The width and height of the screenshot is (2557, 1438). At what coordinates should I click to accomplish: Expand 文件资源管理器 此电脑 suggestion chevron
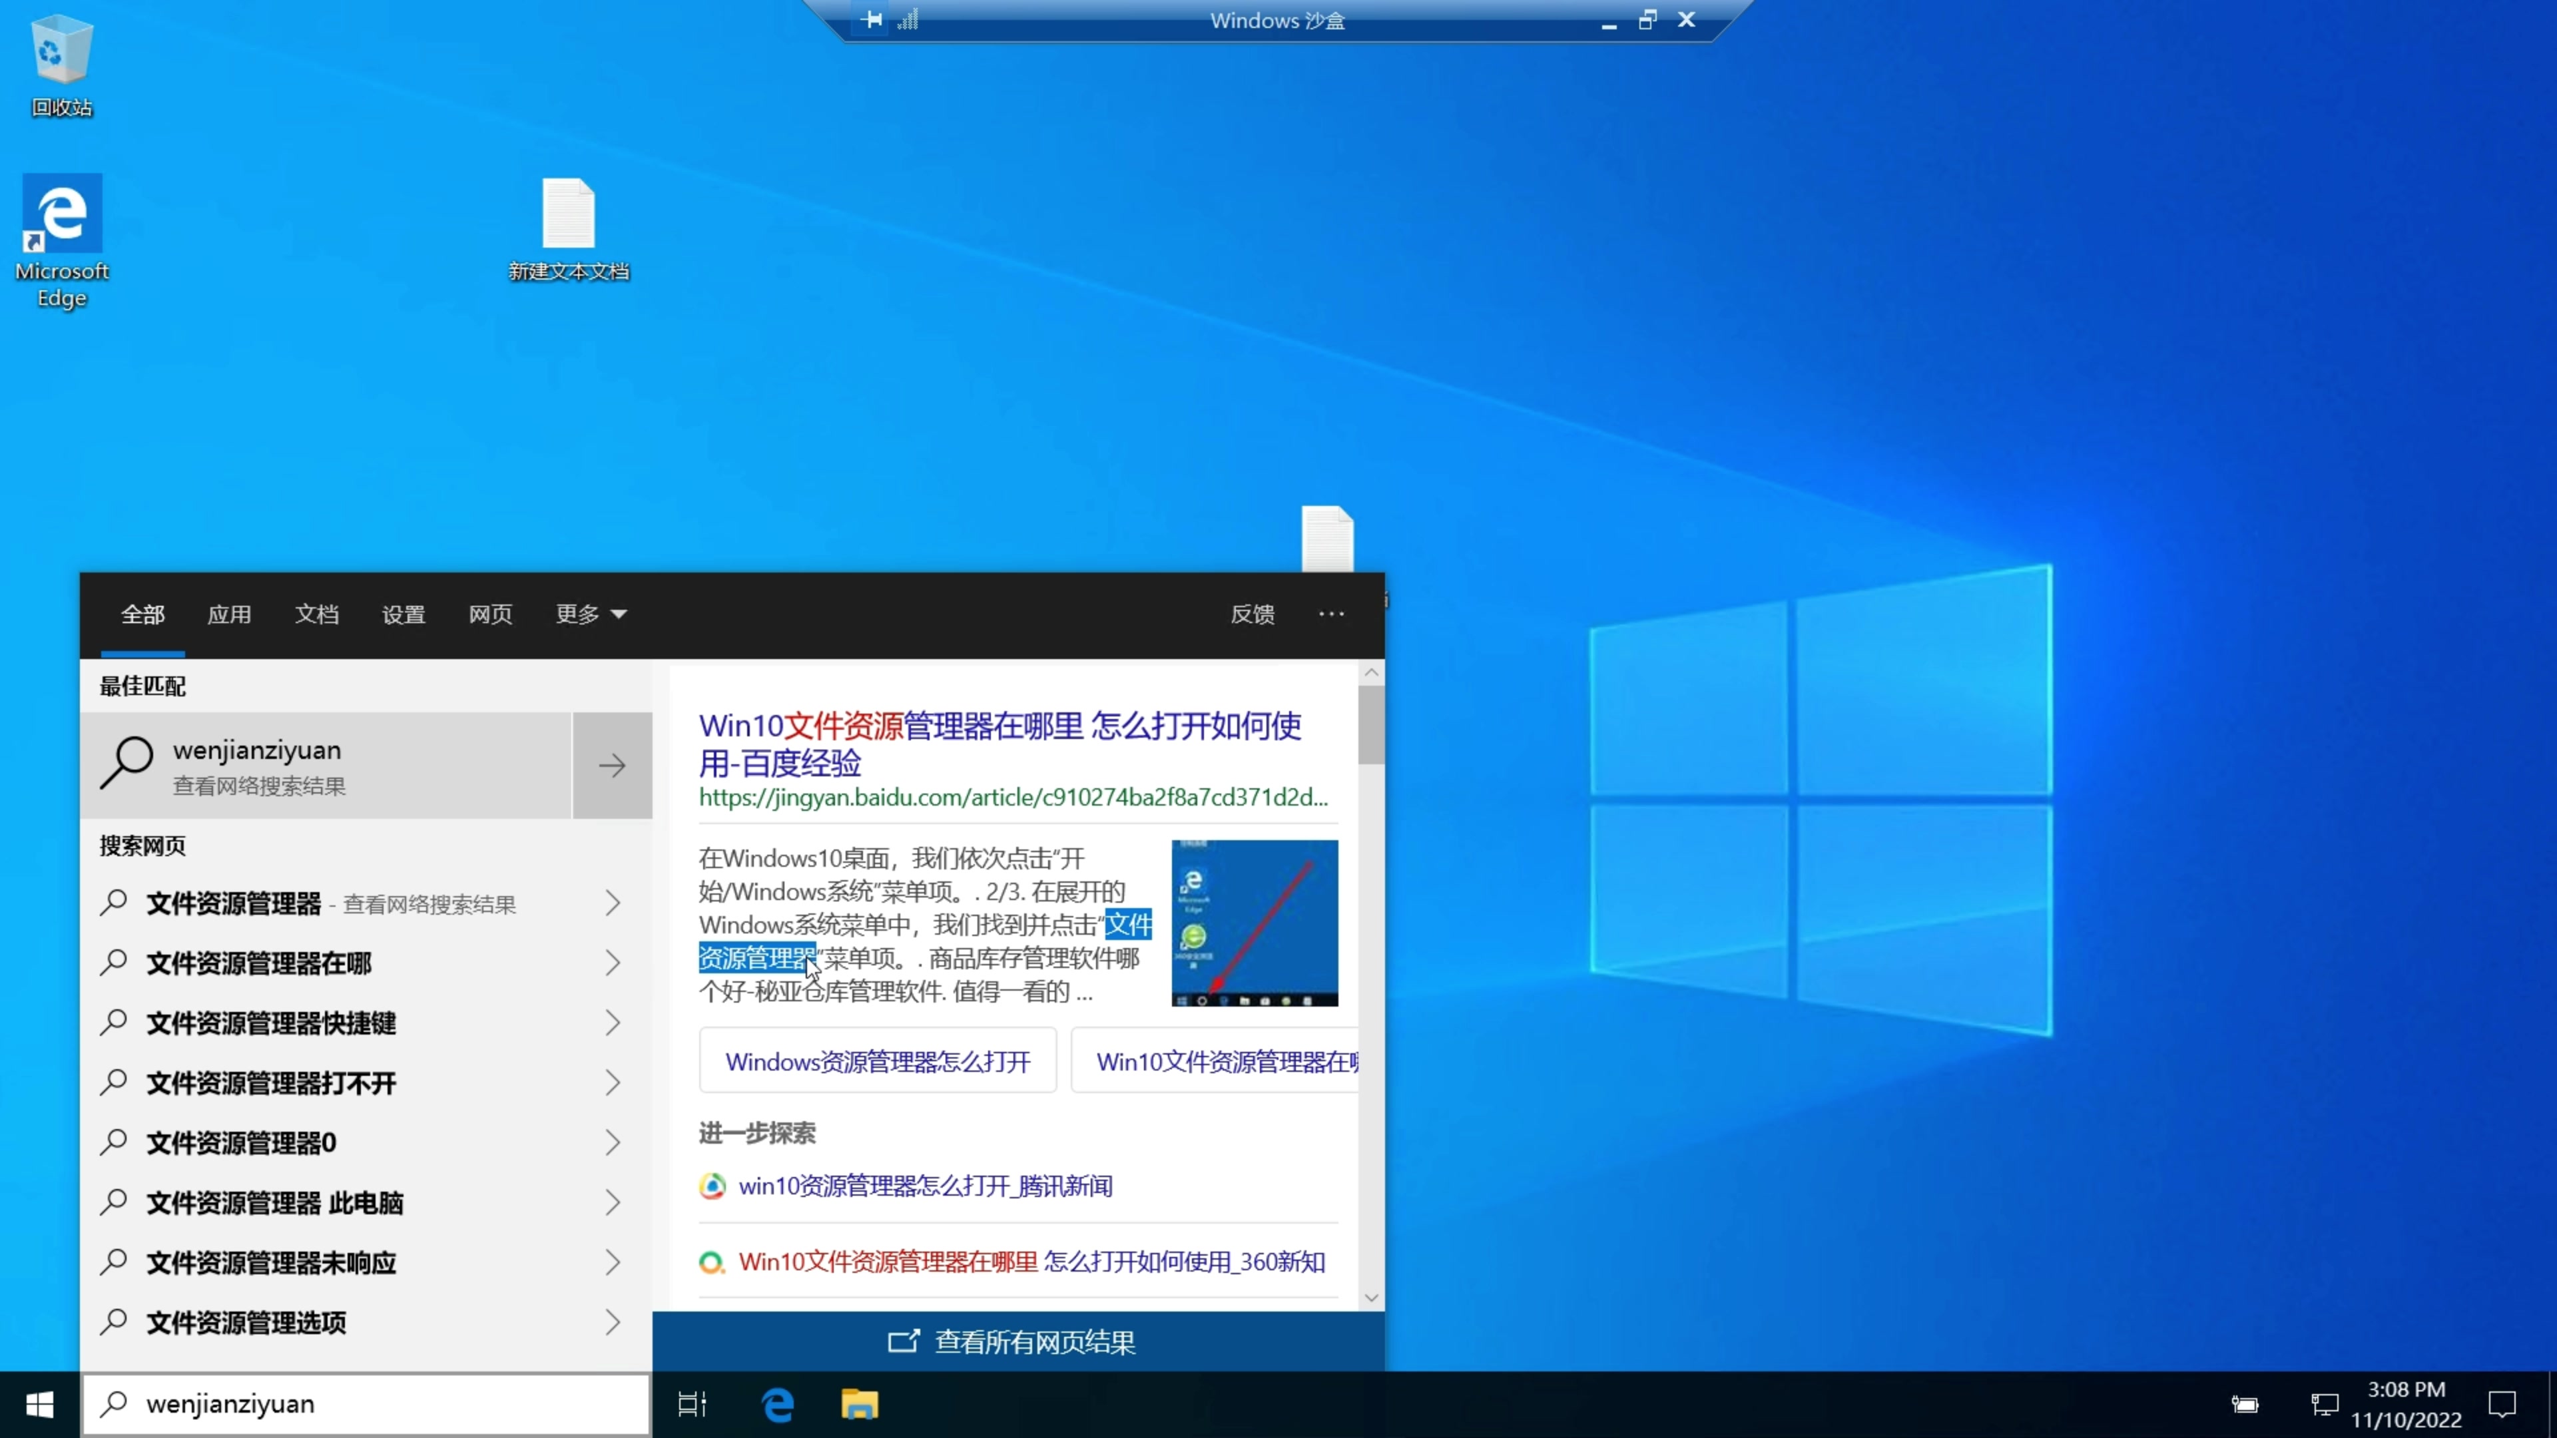613,1203
